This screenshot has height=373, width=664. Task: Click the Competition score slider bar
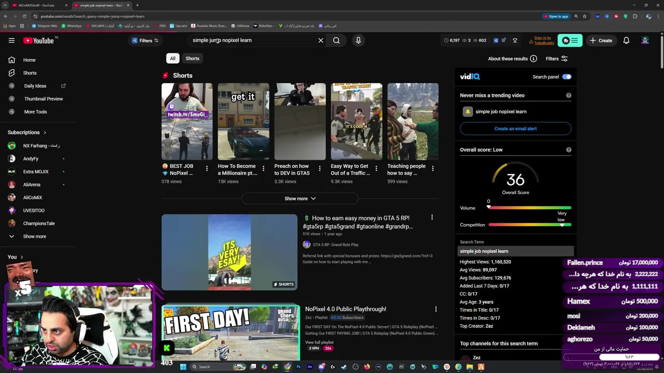[530, 225]
